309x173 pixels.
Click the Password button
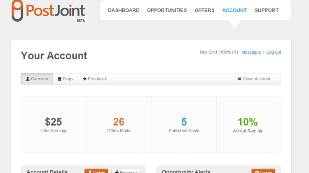point(126,171)
